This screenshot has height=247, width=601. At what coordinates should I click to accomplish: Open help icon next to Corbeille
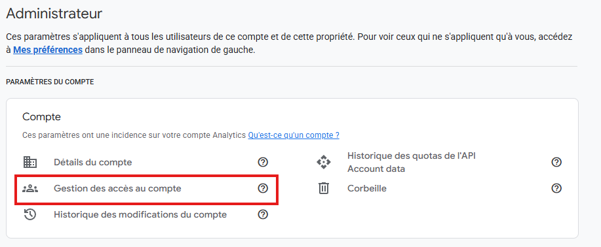[556, 188]
